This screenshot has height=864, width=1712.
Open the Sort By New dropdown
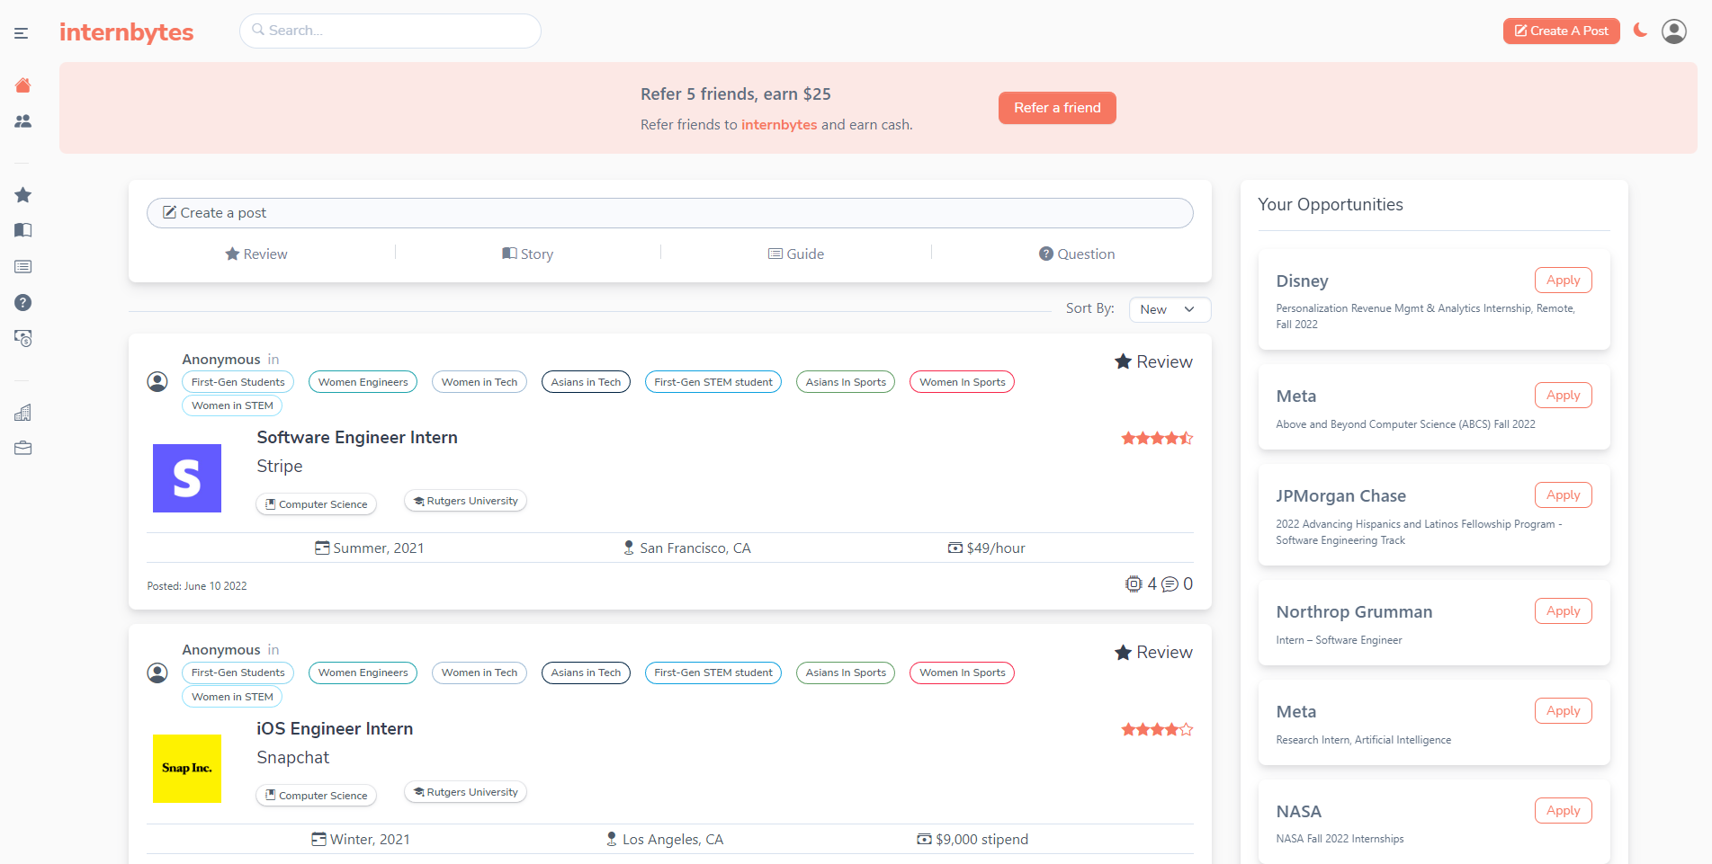pyautogui.click(x=1170, y=309)
